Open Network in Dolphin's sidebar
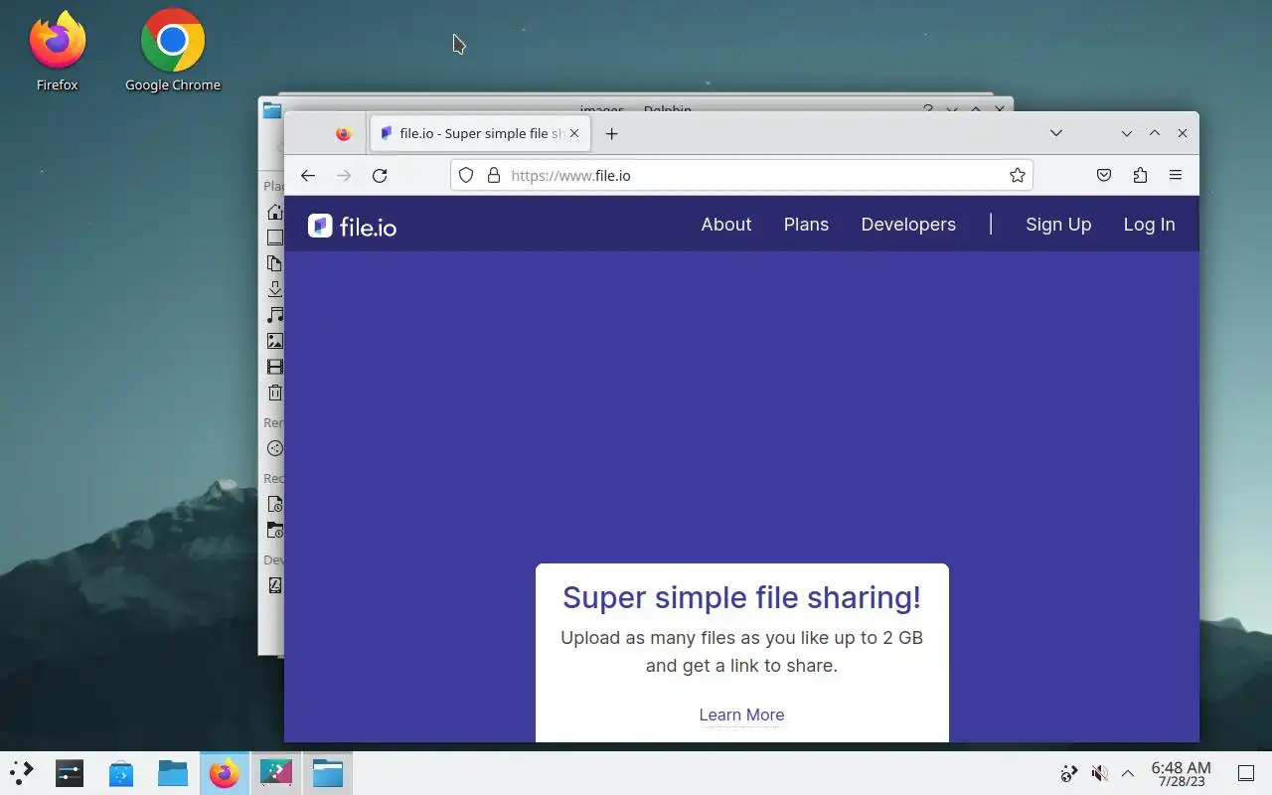The height and width of the screenshot is (795, 1272). pyautogui.click(x=275, y=448)
